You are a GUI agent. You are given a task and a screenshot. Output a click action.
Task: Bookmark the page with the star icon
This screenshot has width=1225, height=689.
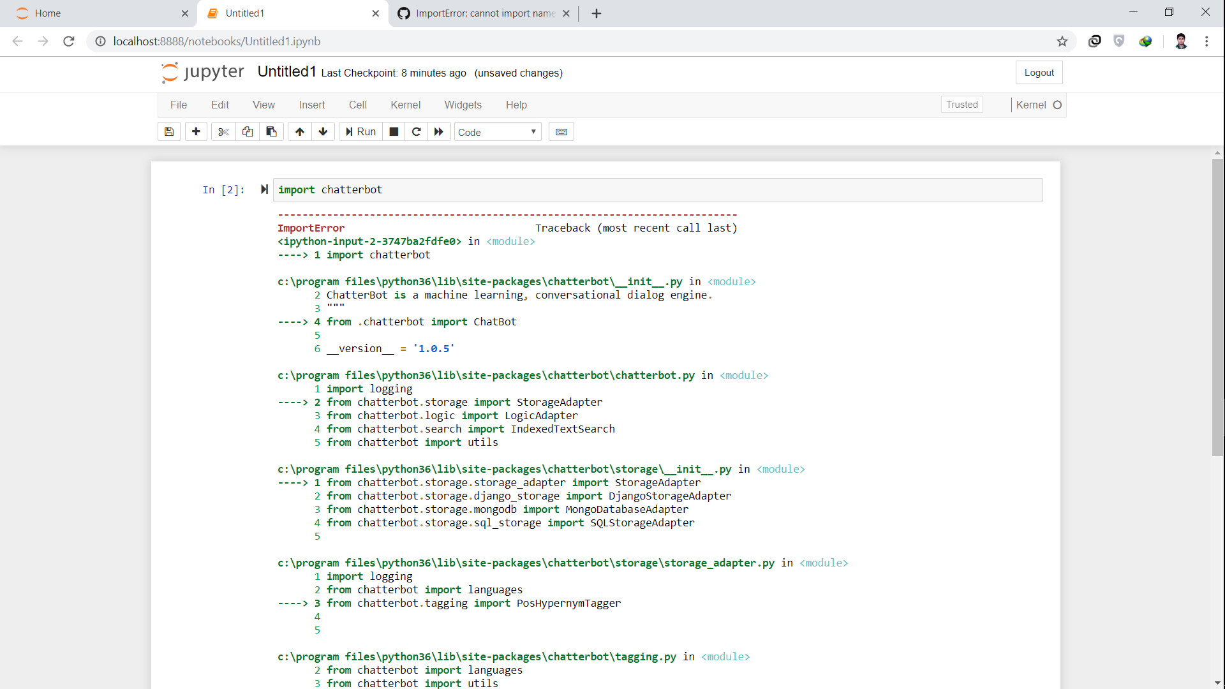(x=1062, y=41)
